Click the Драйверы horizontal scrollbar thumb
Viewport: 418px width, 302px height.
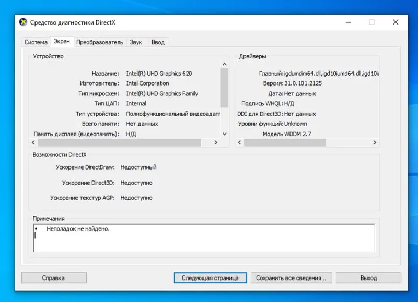pyautogui.click(x=285, y=142)
